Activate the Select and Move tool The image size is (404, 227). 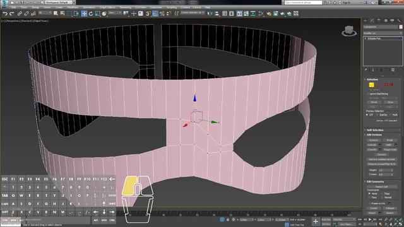coord(84,13)
